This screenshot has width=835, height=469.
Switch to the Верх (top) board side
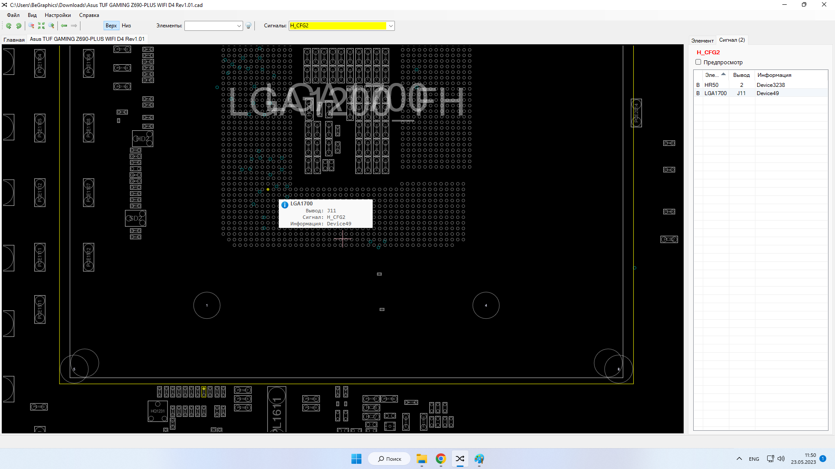(111, 26)
